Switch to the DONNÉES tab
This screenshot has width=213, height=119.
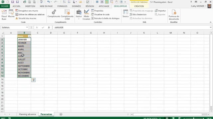[x=77, y=6]
